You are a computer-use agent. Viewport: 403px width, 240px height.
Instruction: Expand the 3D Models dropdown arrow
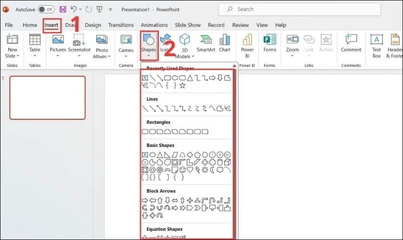(x=193, y=56)
